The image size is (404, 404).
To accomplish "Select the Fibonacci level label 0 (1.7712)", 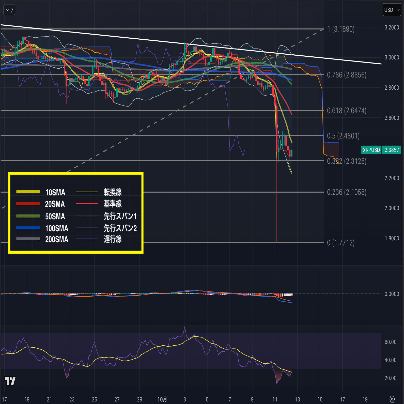I will pos(341,243).
